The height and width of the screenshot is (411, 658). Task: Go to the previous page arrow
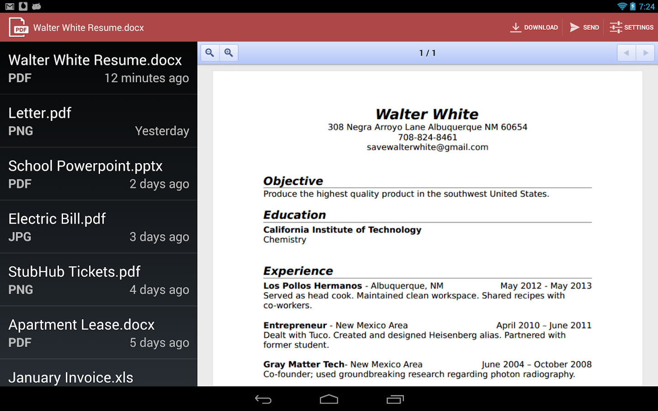(626, 53)
